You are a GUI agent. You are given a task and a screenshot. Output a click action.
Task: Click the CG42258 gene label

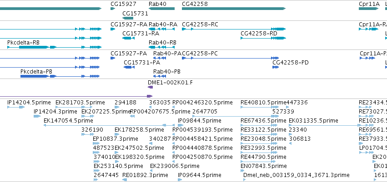[x=195, y=4]
